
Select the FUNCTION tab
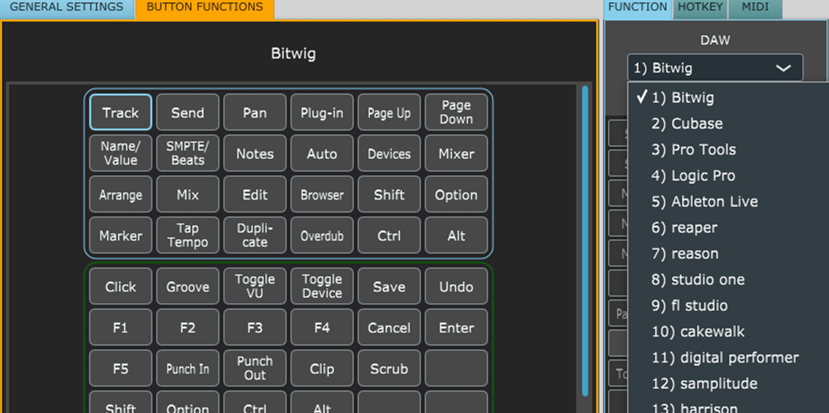click(636, 8)
